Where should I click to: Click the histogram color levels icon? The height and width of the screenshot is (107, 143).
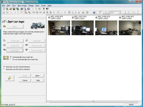[x=94, y=13]
